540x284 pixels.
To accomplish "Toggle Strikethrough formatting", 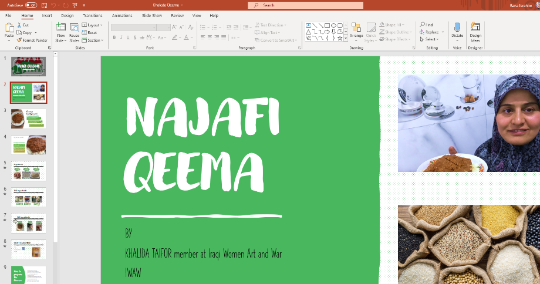I will (x=141, y=38).
